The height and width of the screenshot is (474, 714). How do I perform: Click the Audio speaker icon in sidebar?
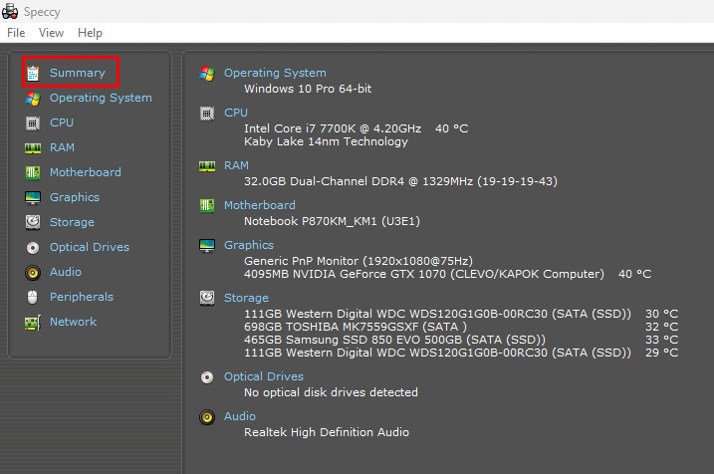[x=33, y=272]
